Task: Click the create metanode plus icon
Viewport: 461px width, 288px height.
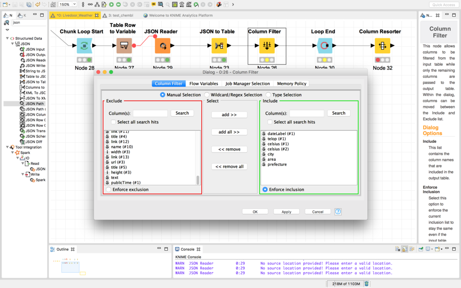Action: tap(175, 4)
